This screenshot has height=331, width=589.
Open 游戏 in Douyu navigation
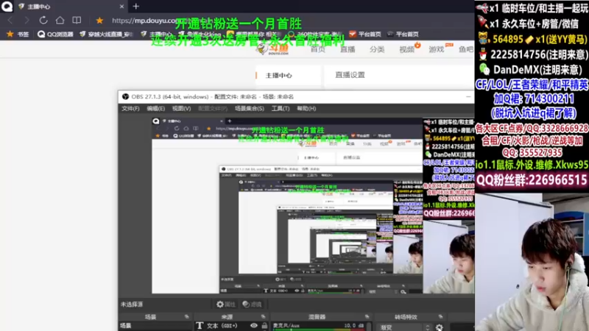tap(437, 49)
